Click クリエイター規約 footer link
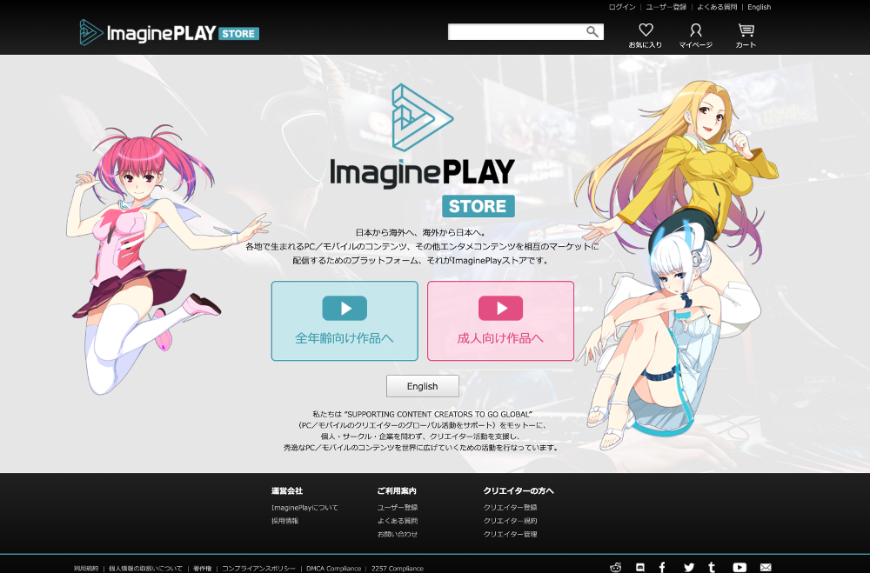The height and width of the screenshot is (573, 870). (510, 521)
